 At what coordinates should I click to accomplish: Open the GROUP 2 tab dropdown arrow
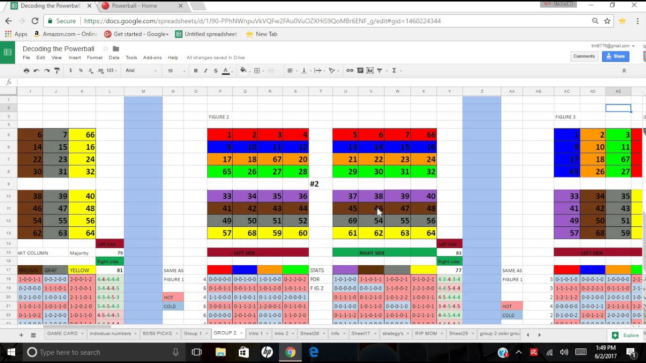[240, 333]
